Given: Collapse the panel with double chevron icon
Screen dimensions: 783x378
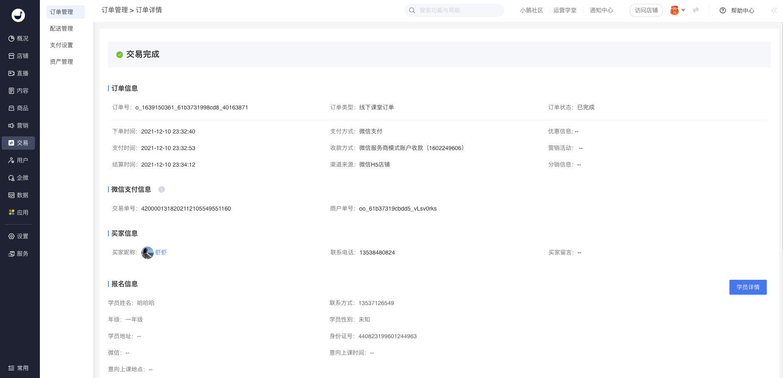Looking at the screenshot, I should point(774,10).
